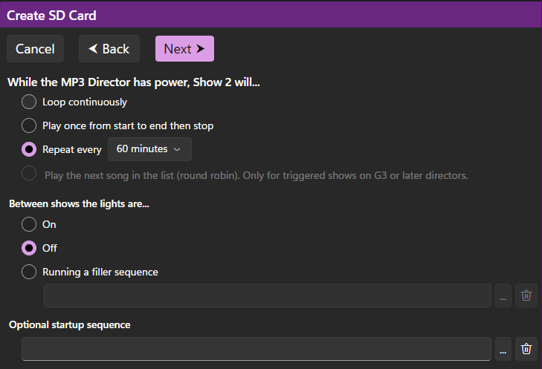542x369 pixels.
Task: Choose Play once from start to end
Action: pyautogui.click(x=29, y=125)
